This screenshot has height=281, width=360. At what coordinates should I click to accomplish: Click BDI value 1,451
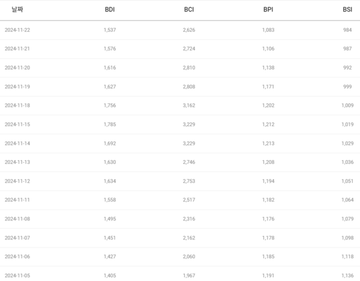pos(110,238)
